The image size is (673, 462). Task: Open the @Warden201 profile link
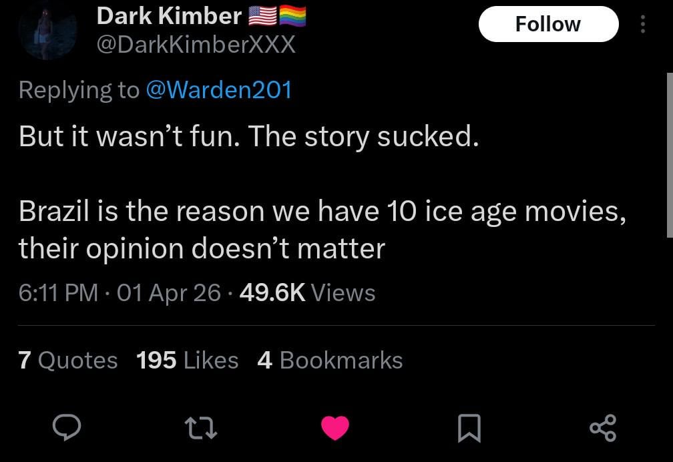click(x=218, y=90)
